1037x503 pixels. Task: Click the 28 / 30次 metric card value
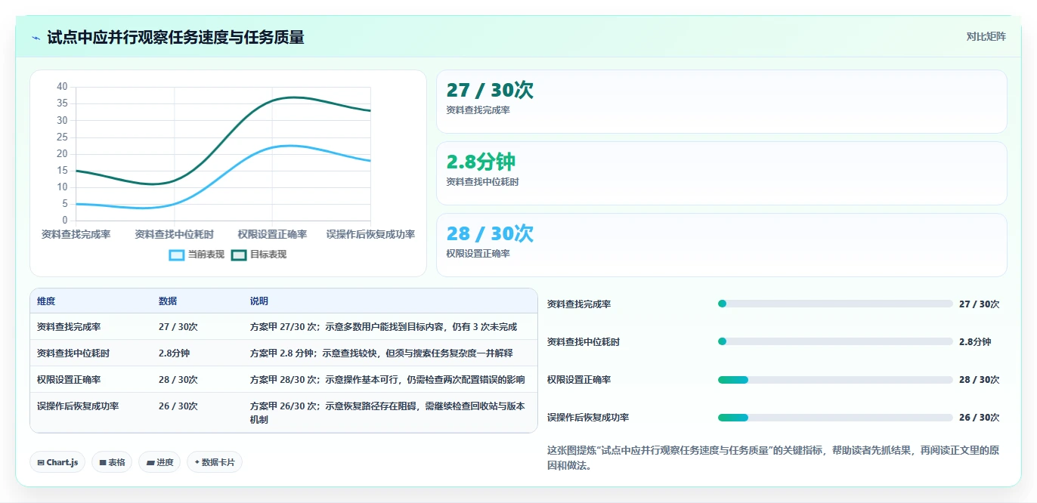[490, 233]
